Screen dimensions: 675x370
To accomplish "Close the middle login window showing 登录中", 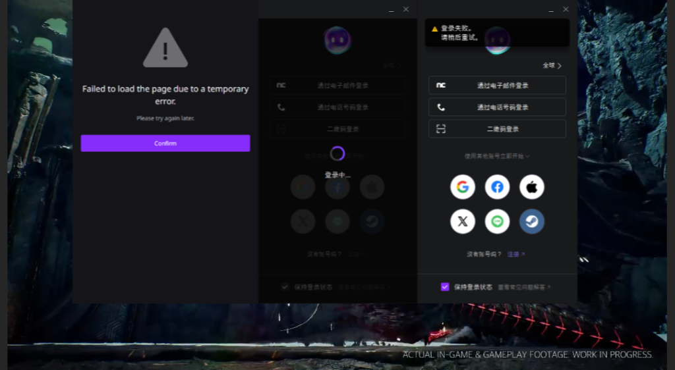I will 406,9.
